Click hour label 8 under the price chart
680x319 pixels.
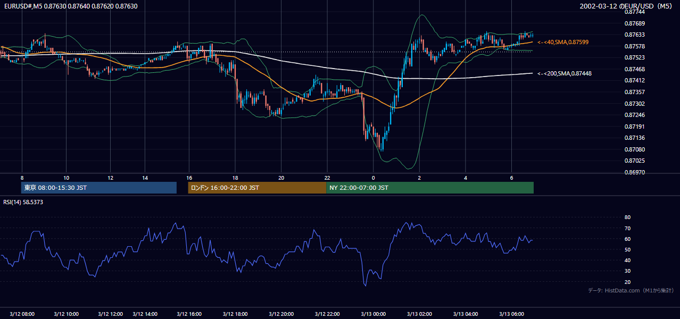pyautogui.click(x=22, y=178)
